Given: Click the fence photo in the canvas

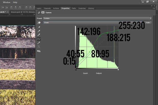Looking at the screenshot, I should coord(18,65).
